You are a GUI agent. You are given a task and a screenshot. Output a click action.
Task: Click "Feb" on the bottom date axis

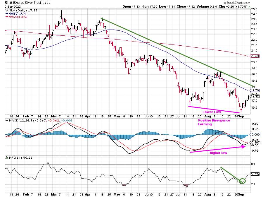(x=26, y=194)
